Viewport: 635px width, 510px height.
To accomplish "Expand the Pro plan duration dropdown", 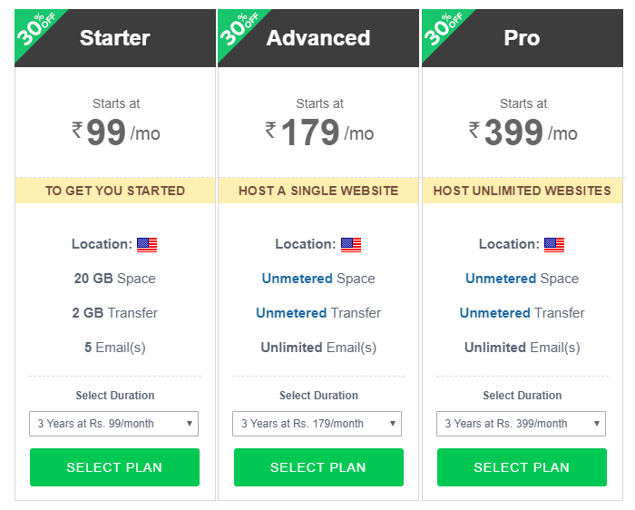I will point(522,424).
